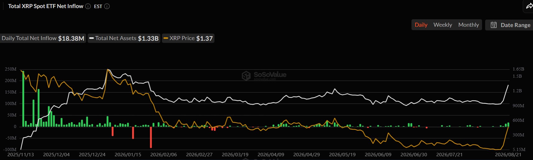Click left axis label 150M
The height and width of the screenshot is (160, 533).
[x=11, y=92]
